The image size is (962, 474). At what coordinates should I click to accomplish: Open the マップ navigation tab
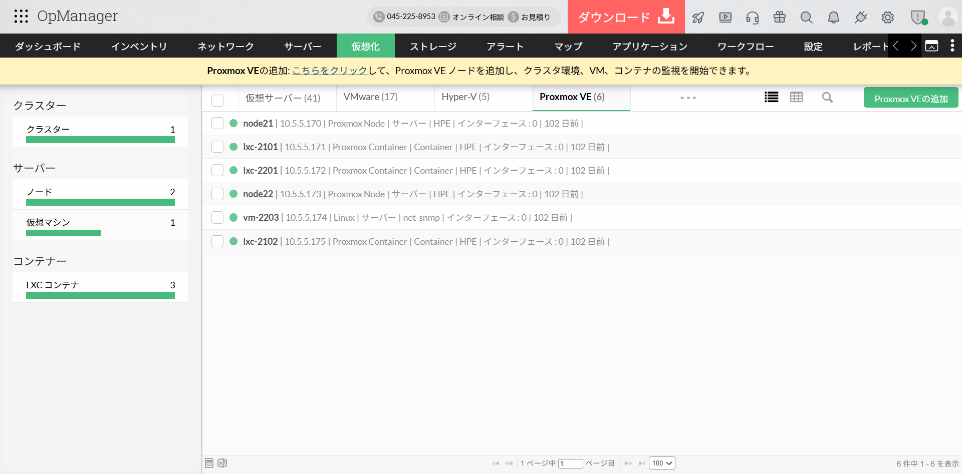(568, 46)
